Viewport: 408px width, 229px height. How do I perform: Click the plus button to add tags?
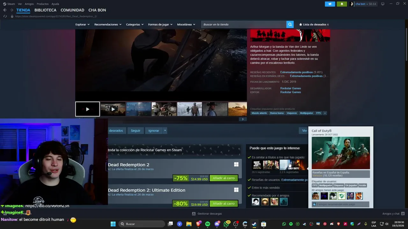tap(325, 113)
